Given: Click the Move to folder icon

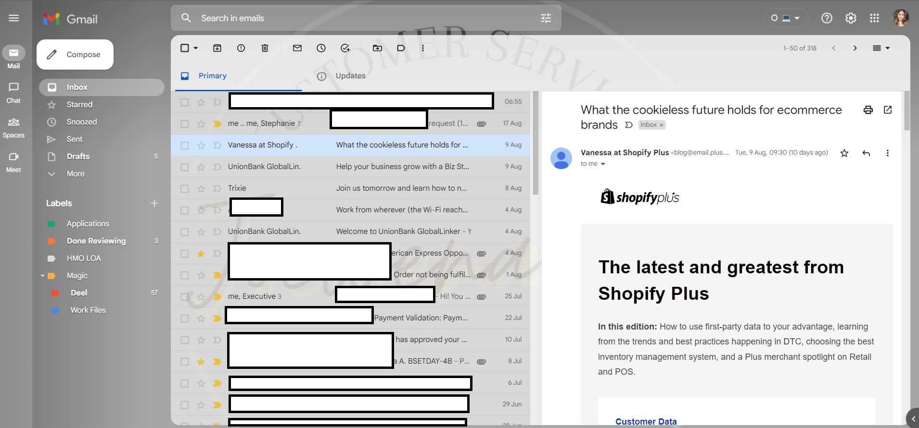Looking at the screenshot, I should click(378, 48).
